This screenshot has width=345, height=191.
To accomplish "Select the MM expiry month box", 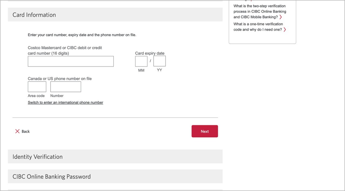I will click(141, 61).
